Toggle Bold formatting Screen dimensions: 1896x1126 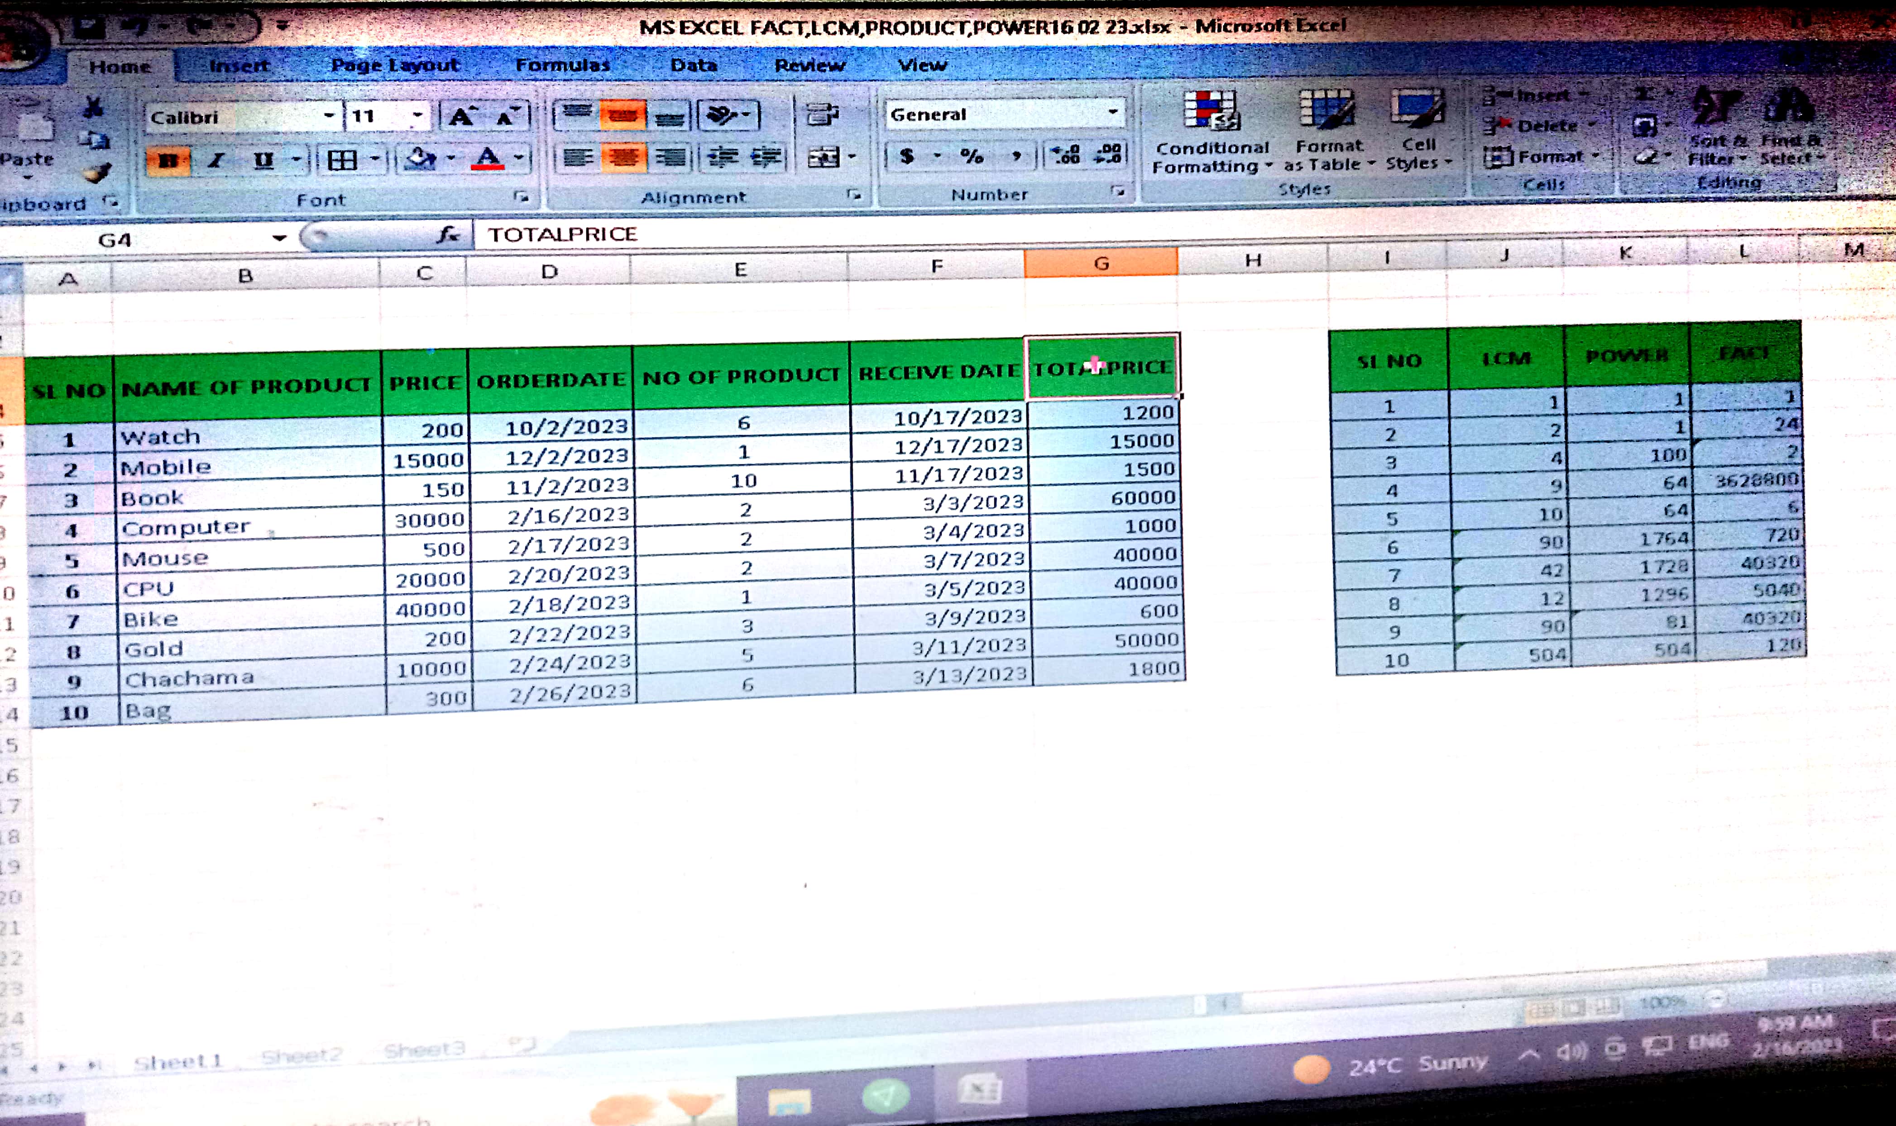coord(168,161)
